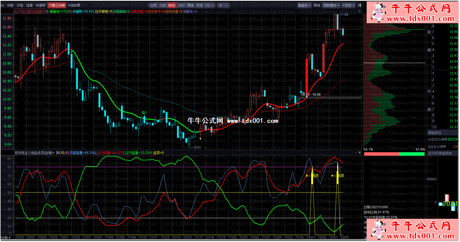Image resolution: width=460 pixels, height=242 pixels.
Task: Click the question mark help icon
Action: pos(359,11)
